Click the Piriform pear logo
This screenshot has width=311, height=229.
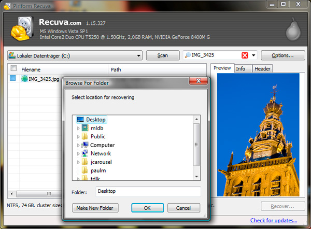click(x=293, y=30)
